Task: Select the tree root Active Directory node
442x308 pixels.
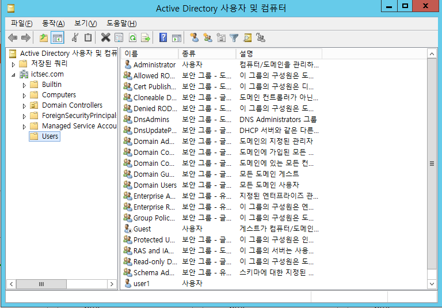Action: point(68,54)
